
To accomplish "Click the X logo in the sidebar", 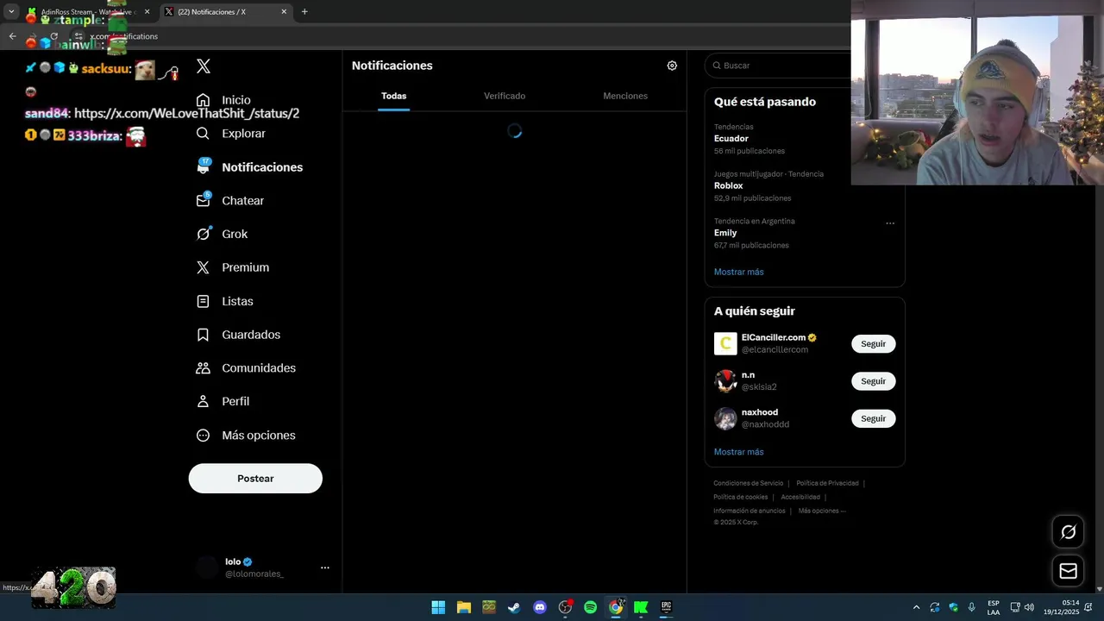I will pyautogui.click(x=204, y=66).
